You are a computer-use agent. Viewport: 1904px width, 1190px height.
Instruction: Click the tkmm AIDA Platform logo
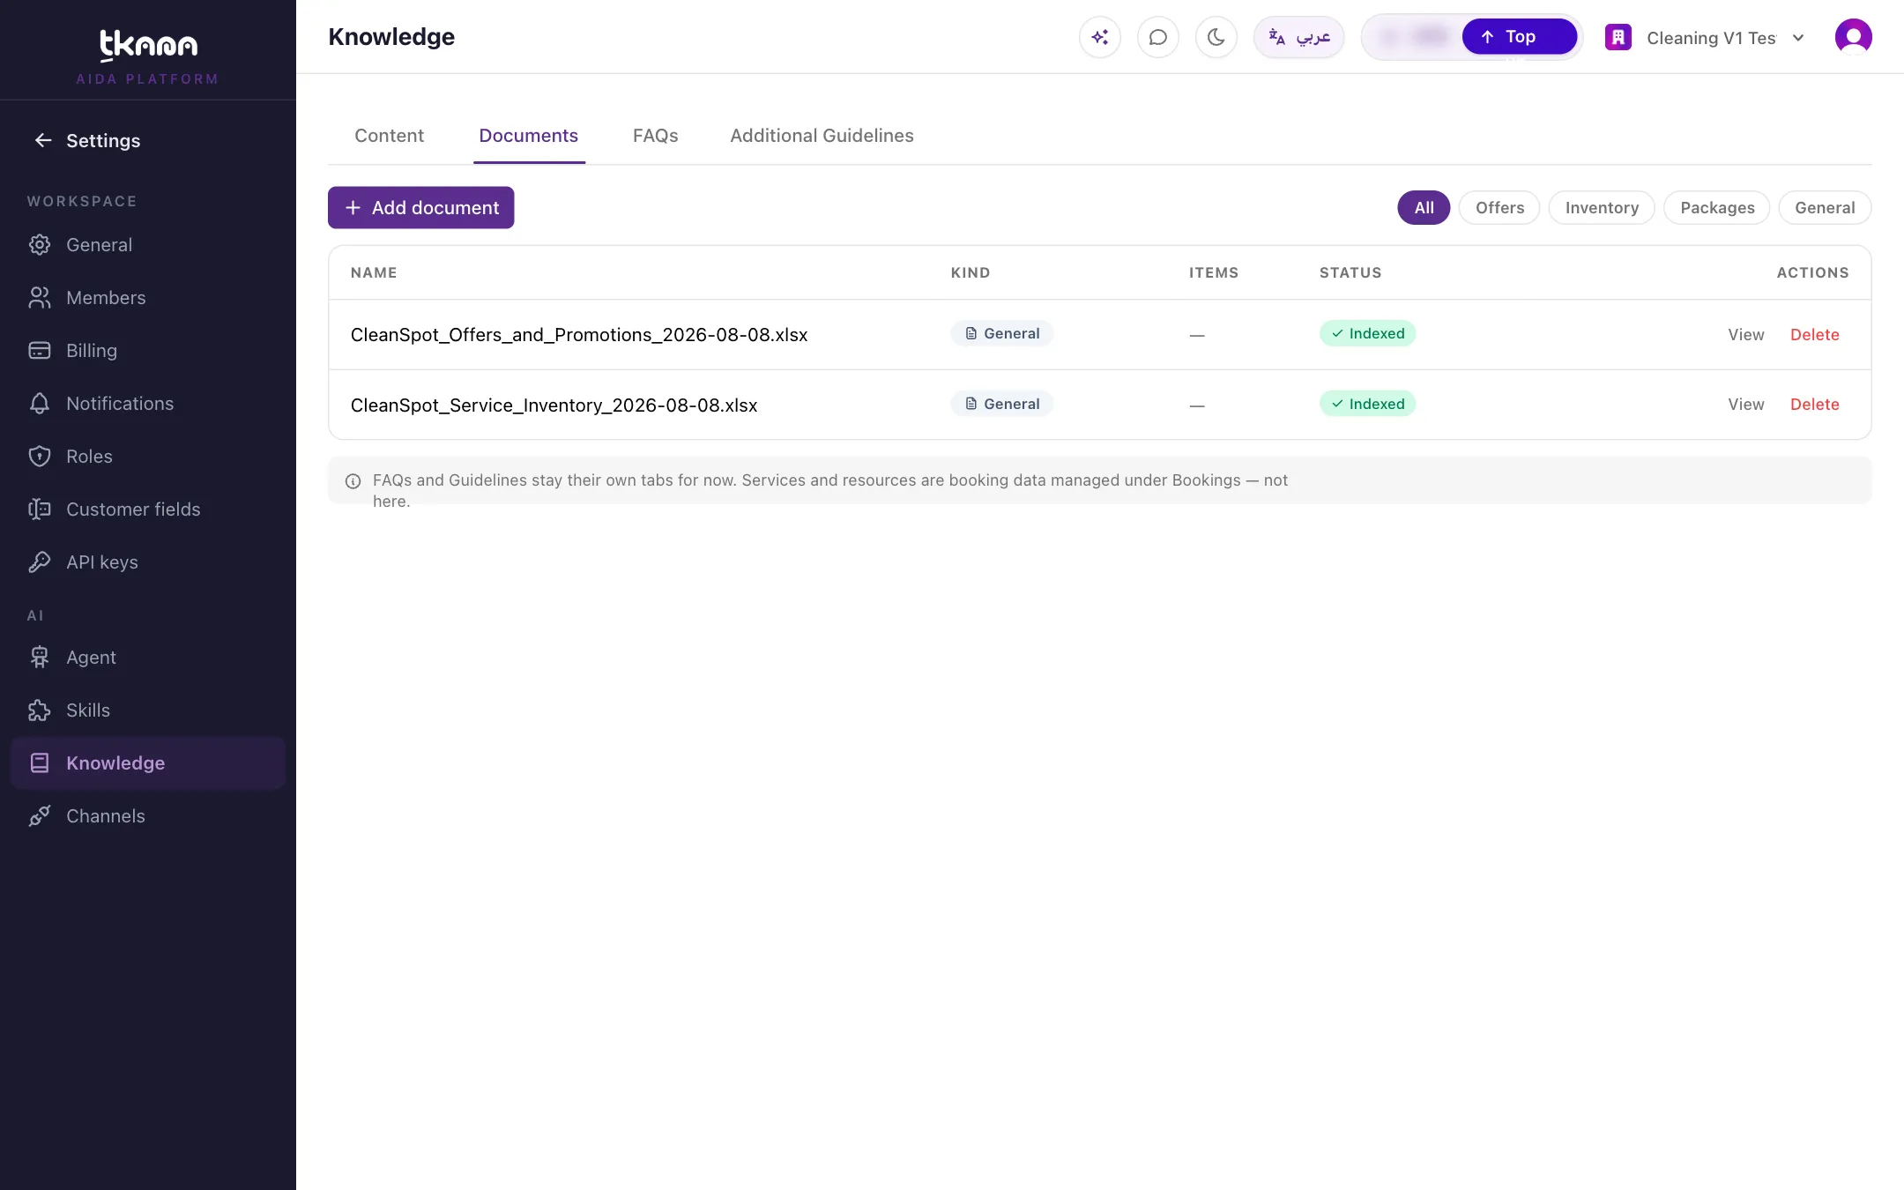point(148,56)
